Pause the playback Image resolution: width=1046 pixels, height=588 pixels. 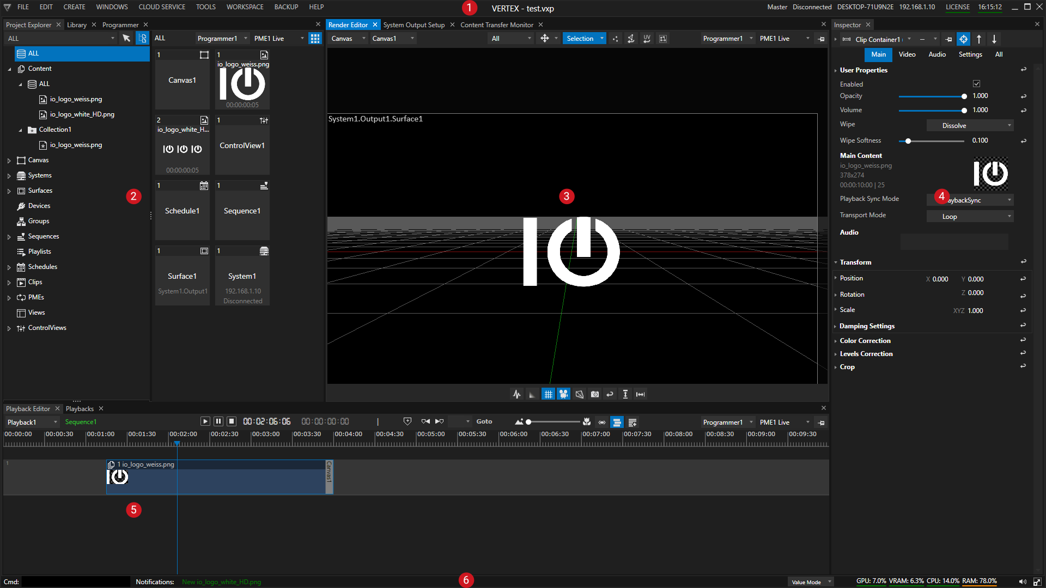point(218,421)
